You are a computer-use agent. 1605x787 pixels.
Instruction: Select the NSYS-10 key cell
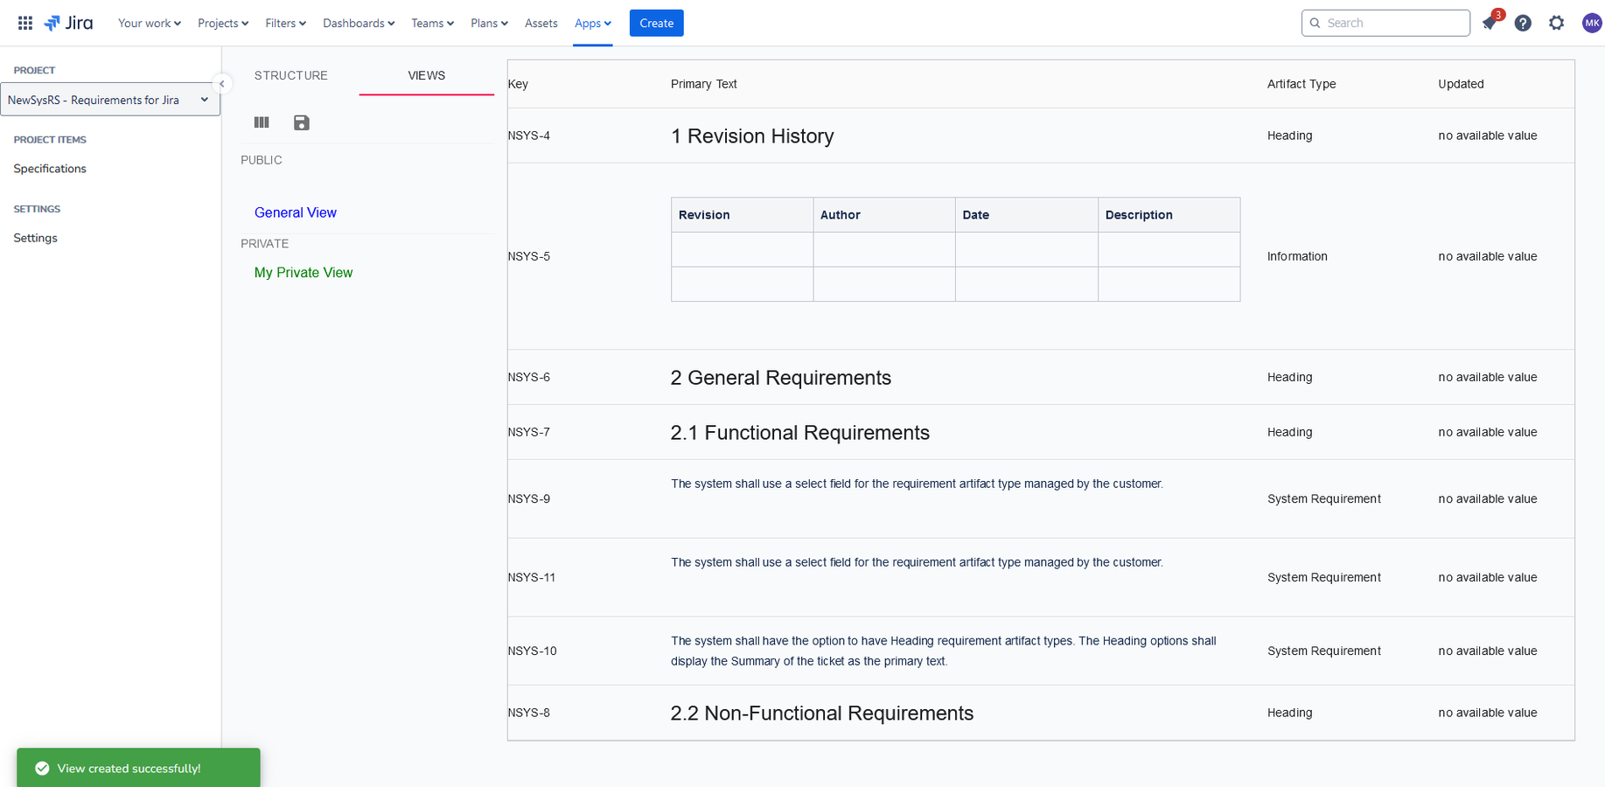coord(532,651)
